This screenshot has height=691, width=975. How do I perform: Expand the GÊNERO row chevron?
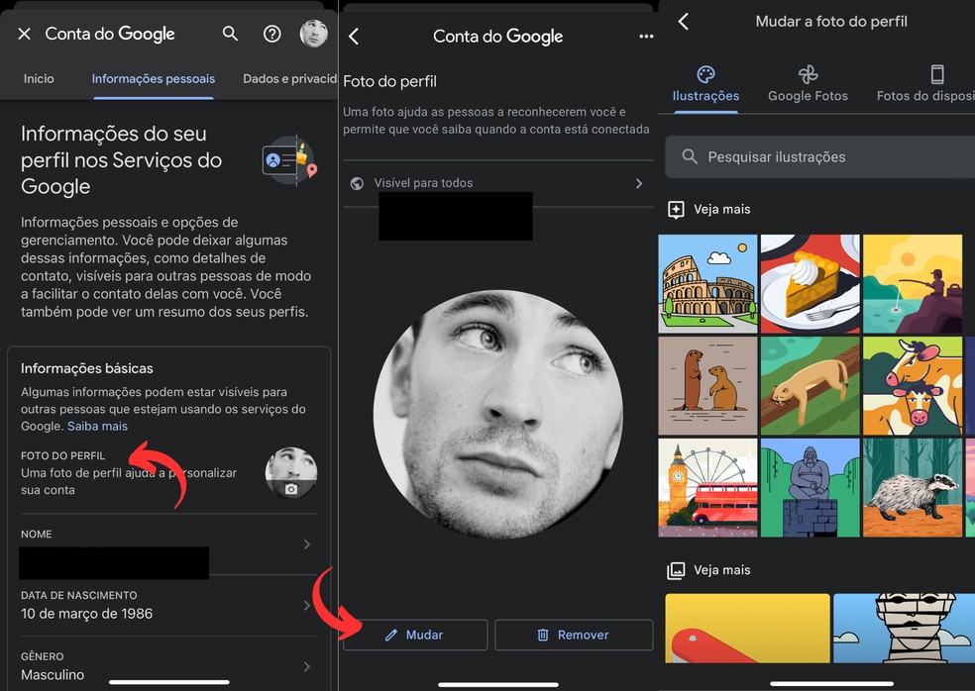(307, 664)
